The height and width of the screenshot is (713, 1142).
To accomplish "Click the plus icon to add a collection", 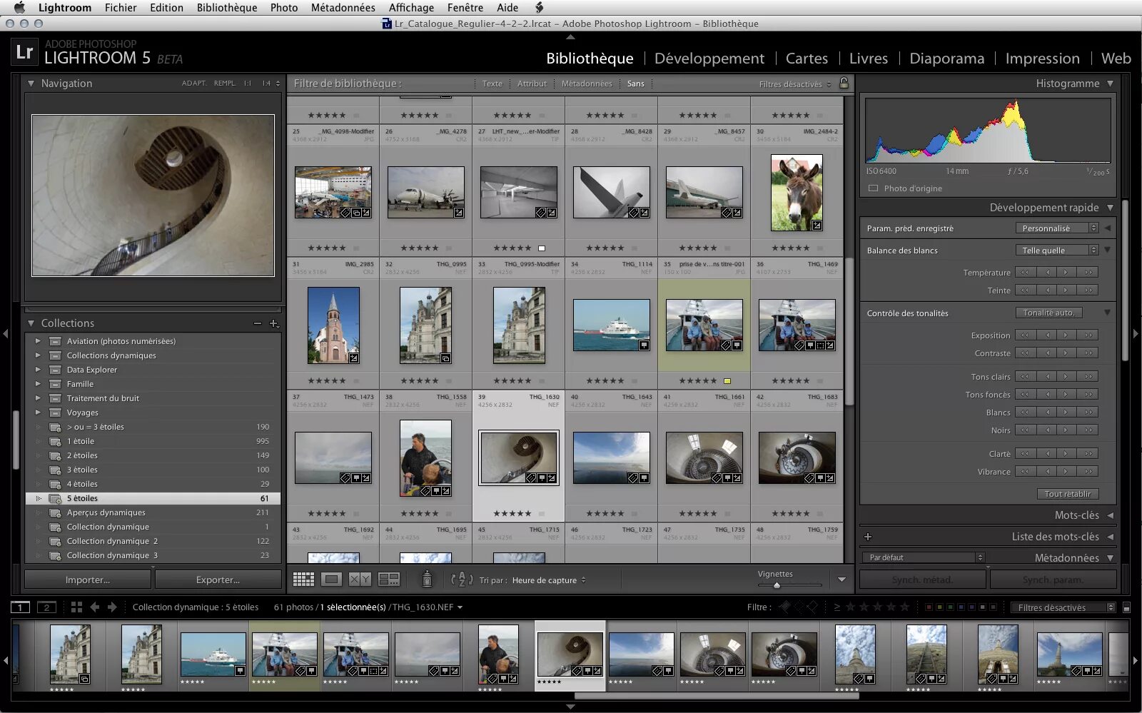I will [273, 323].
